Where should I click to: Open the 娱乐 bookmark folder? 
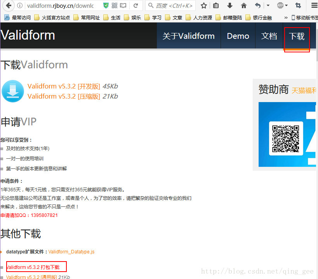click(132, 17)
